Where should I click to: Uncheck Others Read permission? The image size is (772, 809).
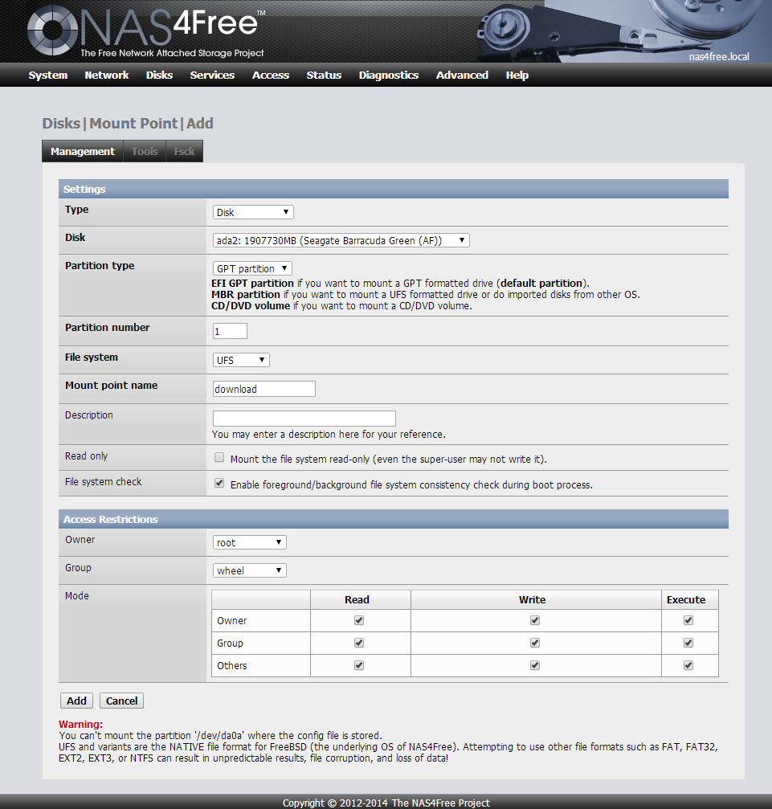pyautogui.click(x=359, y=665)
